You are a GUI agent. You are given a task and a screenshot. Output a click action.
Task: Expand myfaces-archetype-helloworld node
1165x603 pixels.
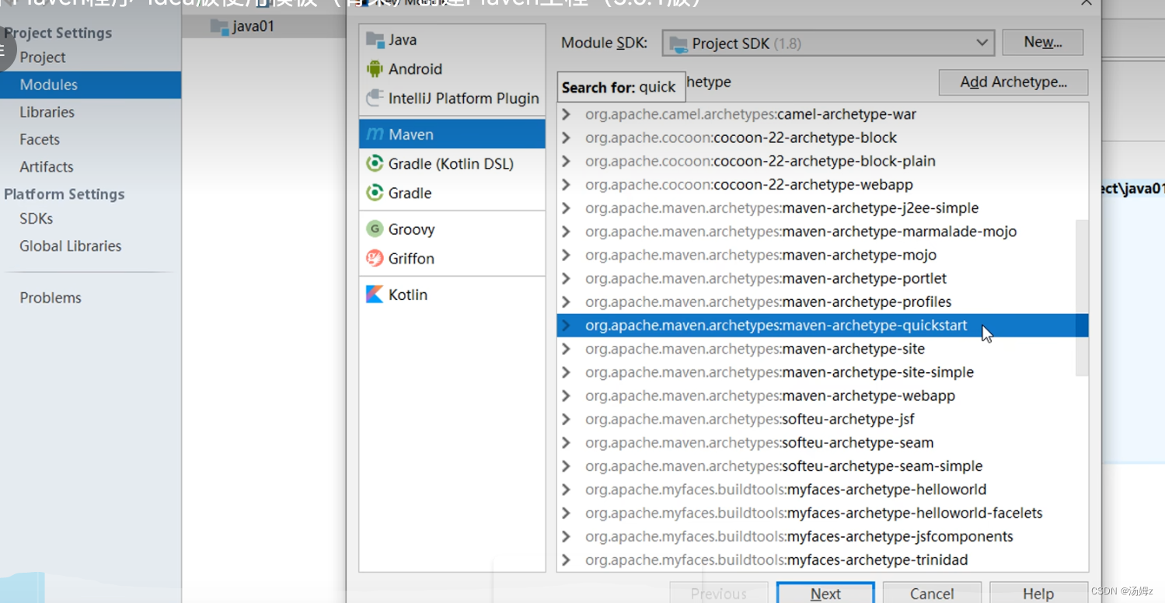pyautogui.click(x=567, y=490)
